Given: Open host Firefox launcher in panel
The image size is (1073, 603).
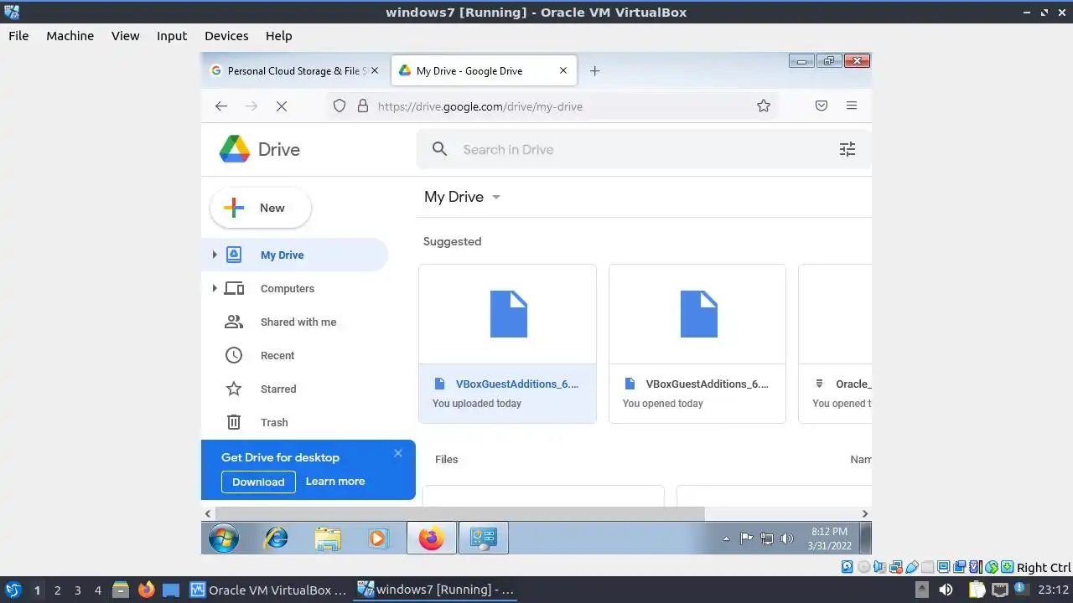Looking at the screenshot, I should click(x=146, y=590).
